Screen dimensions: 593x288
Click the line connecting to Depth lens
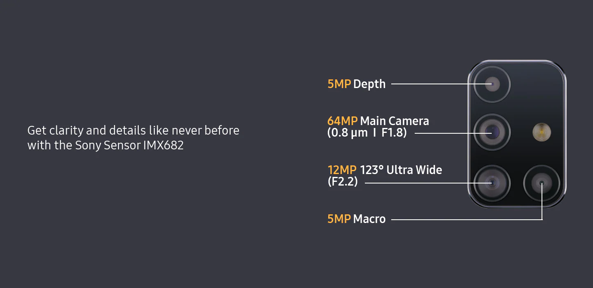click(441, 84)
